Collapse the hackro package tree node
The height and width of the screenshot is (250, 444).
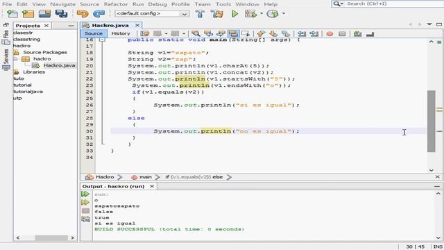point(15,59)
